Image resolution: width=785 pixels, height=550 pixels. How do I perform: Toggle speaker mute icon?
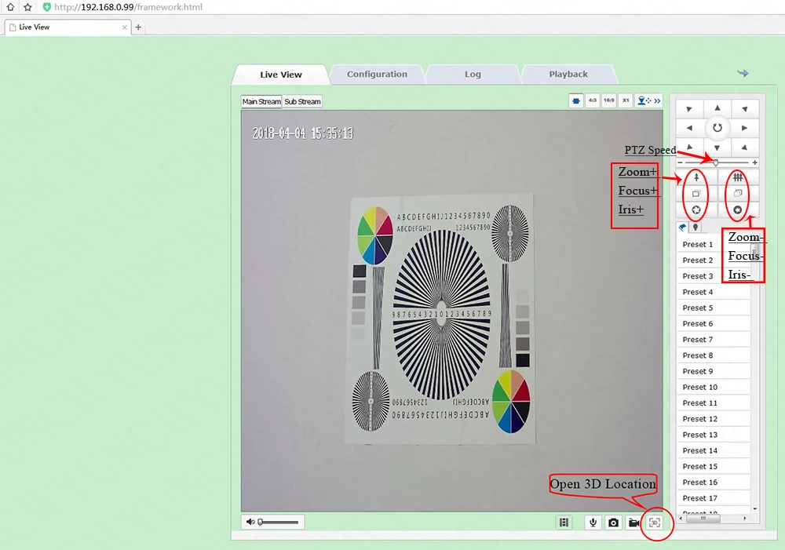tap(250, 522)
